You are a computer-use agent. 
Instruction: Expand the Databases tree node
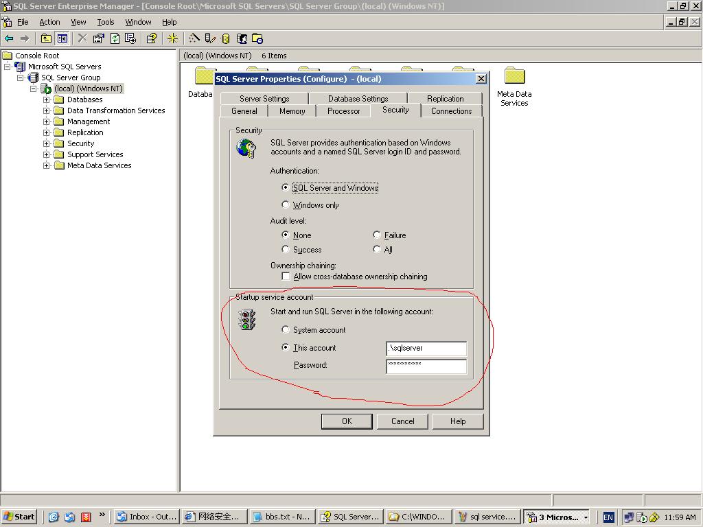tap(47, 99)
